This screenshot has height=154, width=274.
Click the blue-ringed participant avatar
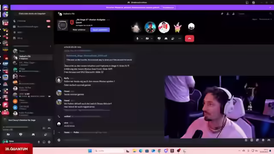click(x=150, y=27)
